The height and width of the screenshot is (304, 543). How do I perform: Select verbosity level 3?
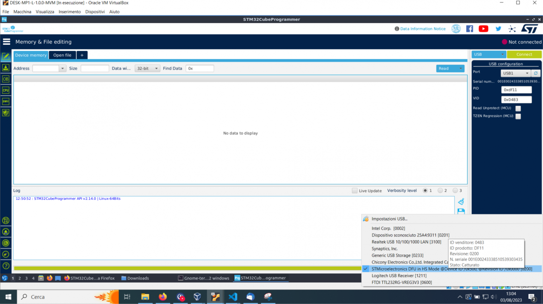(455, 191)
